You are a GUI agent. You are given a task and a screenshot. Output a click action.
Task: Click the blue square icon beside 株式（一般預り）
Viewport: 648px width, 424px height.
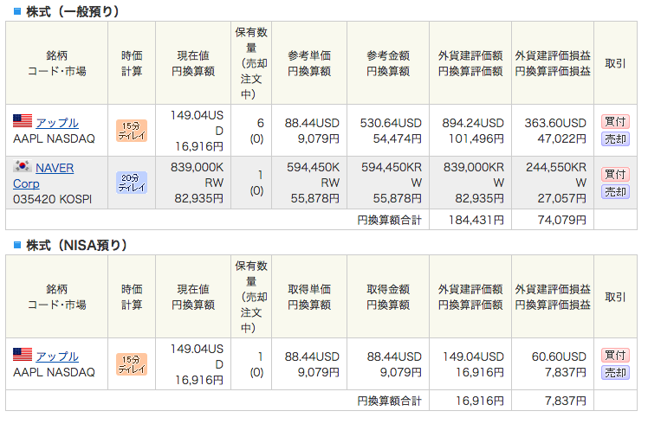[x=17, y=11]
